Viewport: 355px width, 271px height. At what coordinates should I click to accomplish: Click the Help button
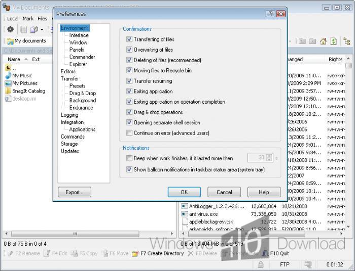click(264, 192)
